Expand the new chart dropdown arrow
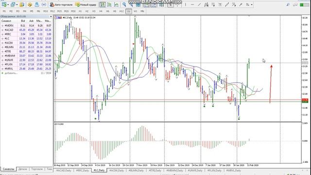Viewport: 311px width, 175px height. point(8,4)
